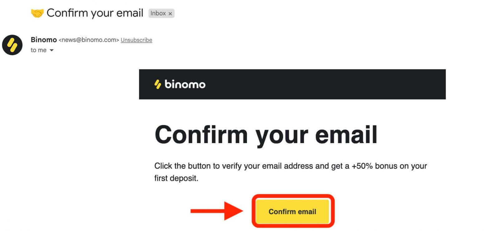Click the binomo wordmark in the banner
The height and width of the screenshot is (231, 499).
[185, 84]
